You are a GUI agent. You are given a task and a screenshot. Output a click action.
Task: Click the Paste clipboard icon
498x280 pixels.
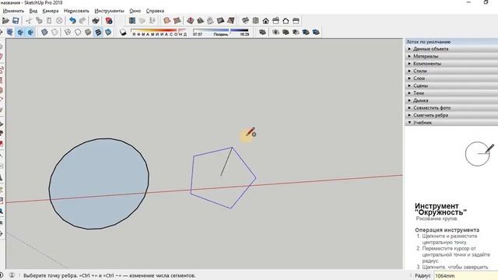[x=49, y=21]
